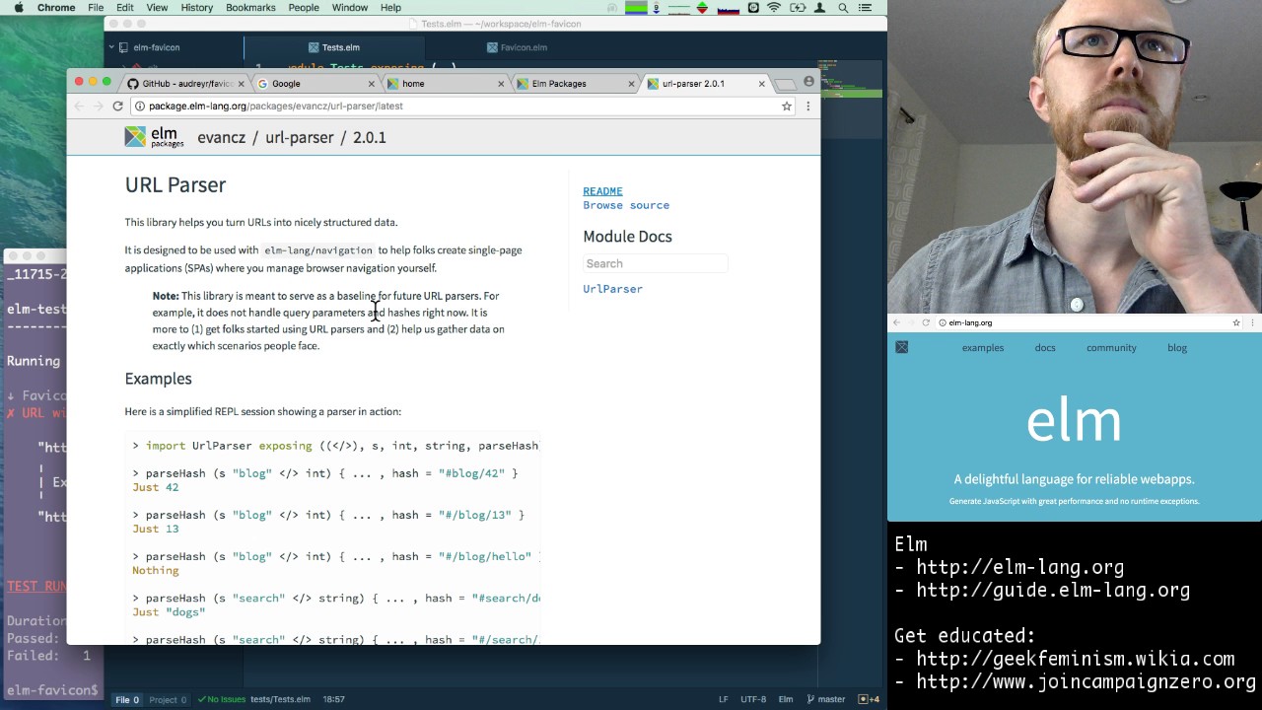The height and width of the screenshot is (710, 1262).
Task: Bookmark elm-lang.org in the small browser
Action: coord(1236,322)
